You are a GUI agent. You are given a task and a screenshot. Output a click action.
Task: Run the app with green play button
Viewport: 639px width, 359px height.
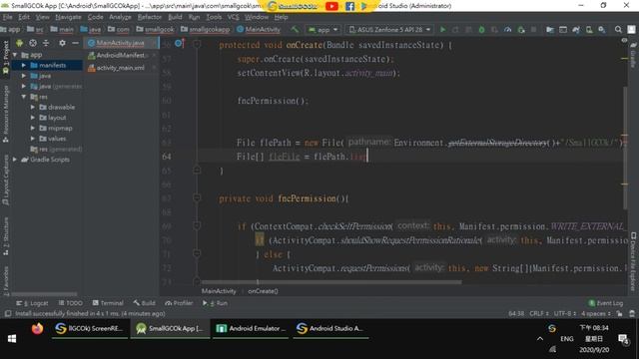(x=443, y=30)
